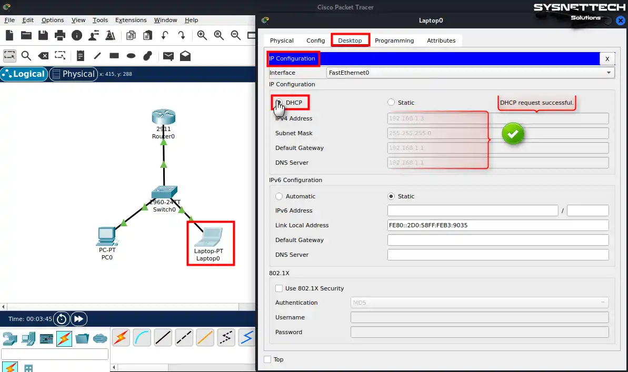Viewport: 628px width, 372px height.
Task: Open the Interface FastEthernet0 dropdown
Action: (470, 73)
